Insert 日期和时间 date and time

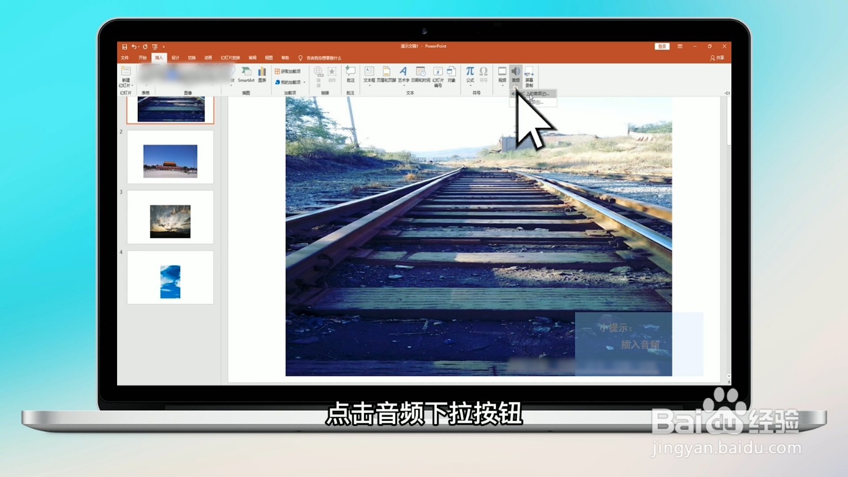coord(421,74)
